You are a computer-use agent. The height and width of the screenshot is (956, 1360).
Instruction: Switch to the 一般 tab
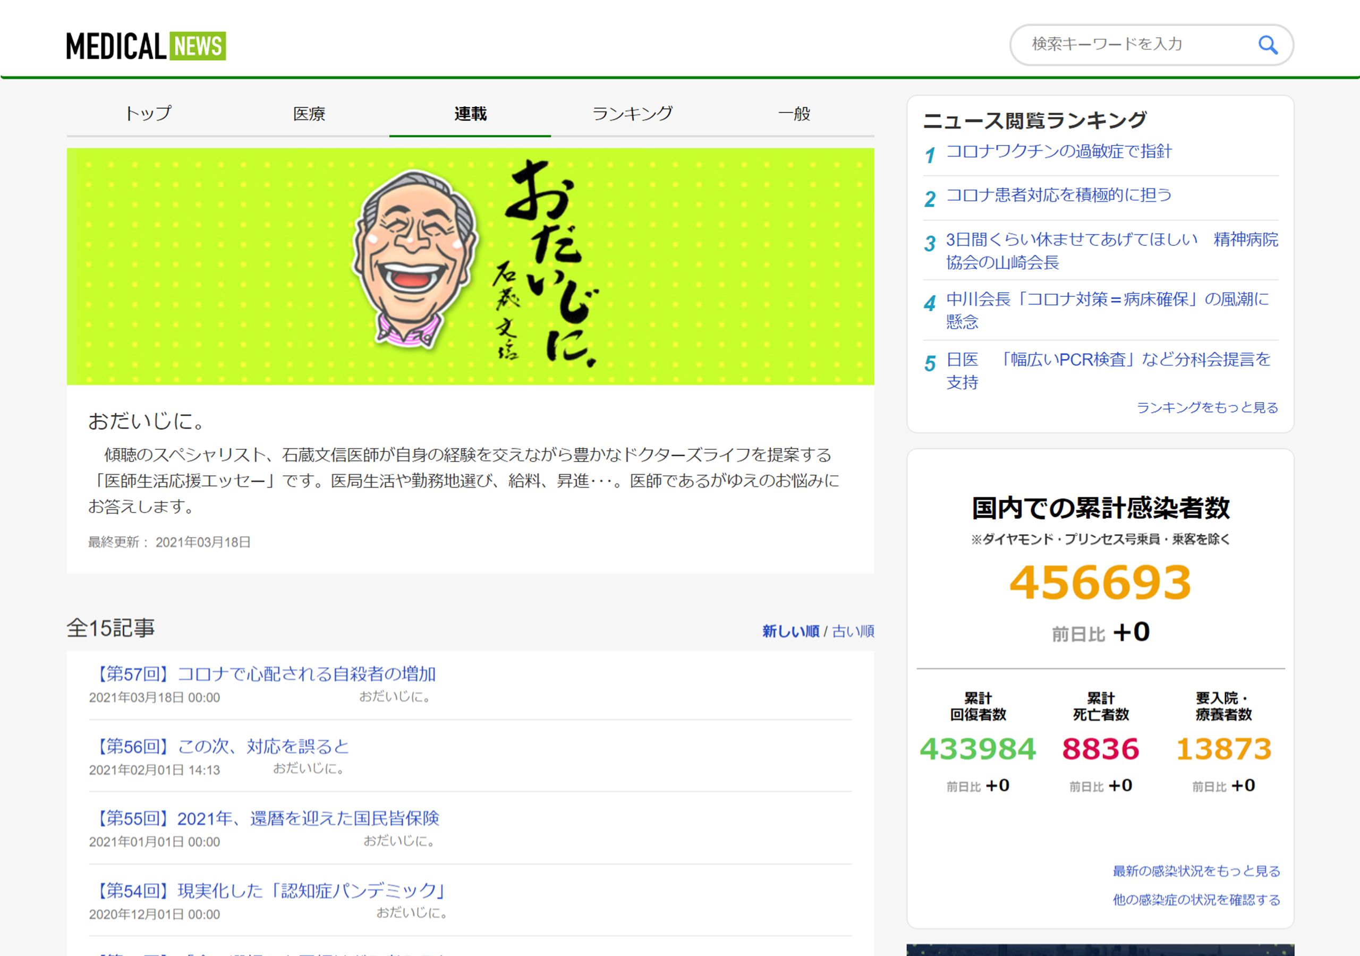pos(794,113)
